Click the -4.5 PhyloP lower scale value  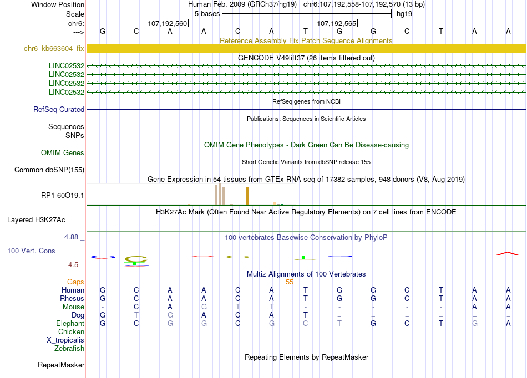[72, 265]
